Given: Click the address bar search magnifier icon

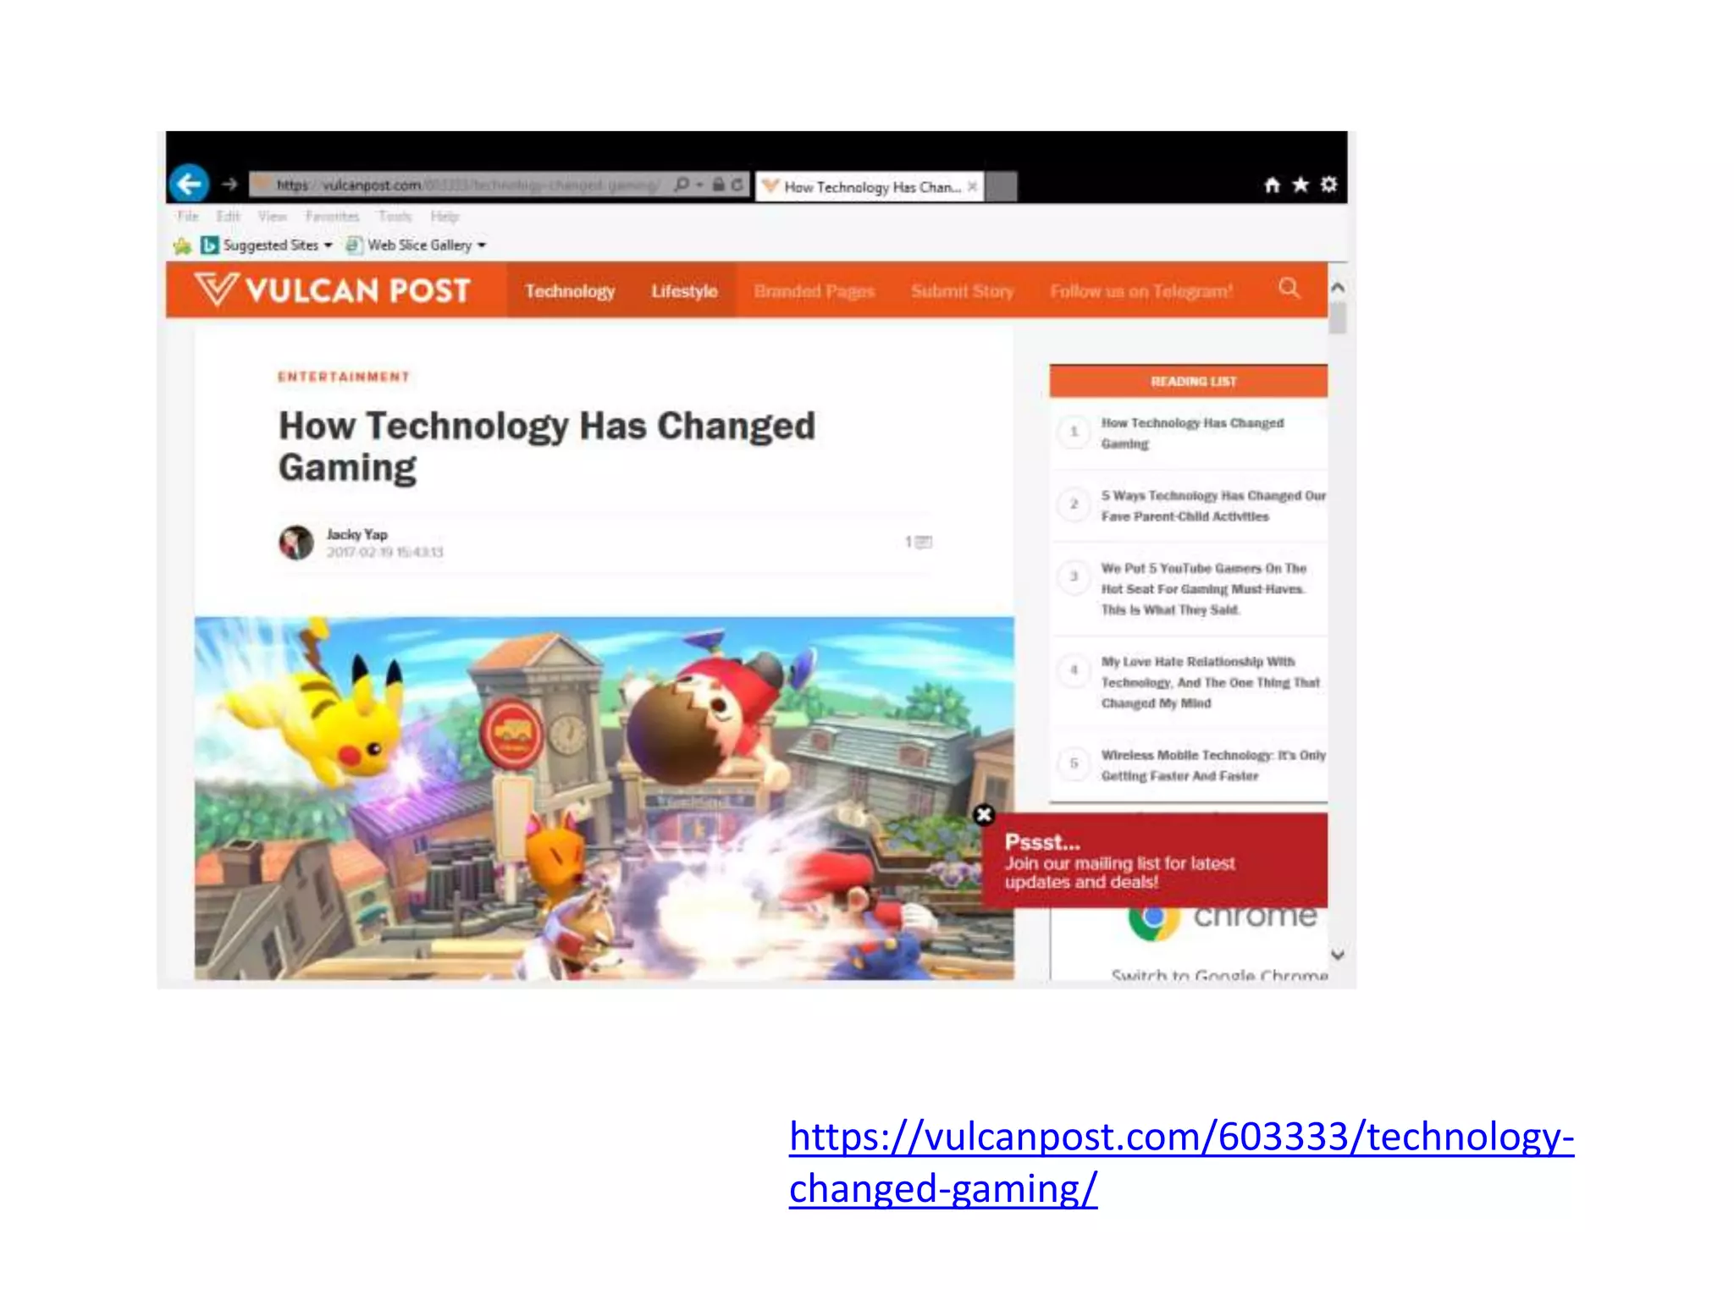Looking at the screenshot, I should click(x=682, y=185).
